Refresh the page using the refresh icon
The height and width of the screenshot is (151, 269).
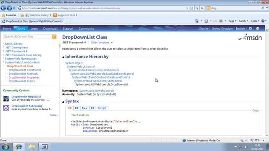coord(197,8)
